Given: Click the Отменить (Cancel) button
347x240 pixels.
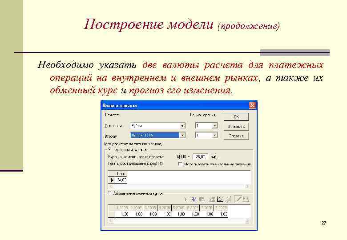Looking at the screenshot, I should click(236, 127).
